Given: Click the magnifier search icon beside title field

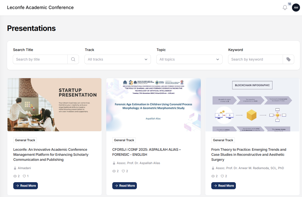Looking at the screenshot, I should (73, 59).
